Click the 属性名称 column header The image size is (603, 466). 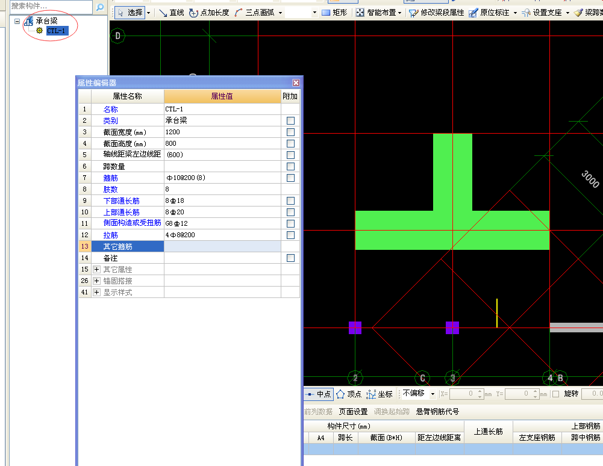[127, 96]
